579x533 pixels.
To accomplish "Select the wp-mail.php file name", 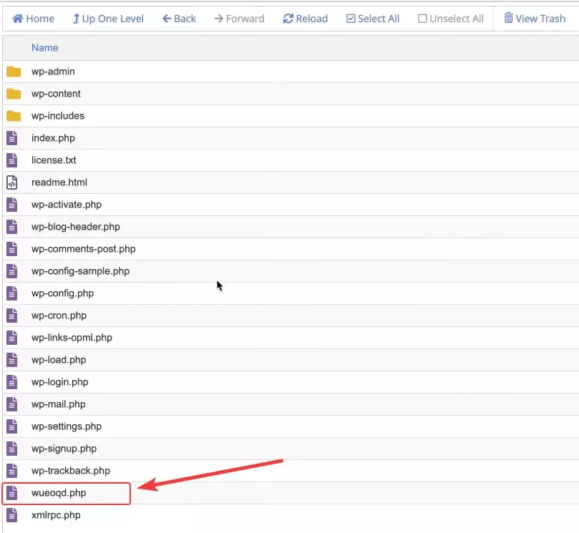I will pos(59,404).
